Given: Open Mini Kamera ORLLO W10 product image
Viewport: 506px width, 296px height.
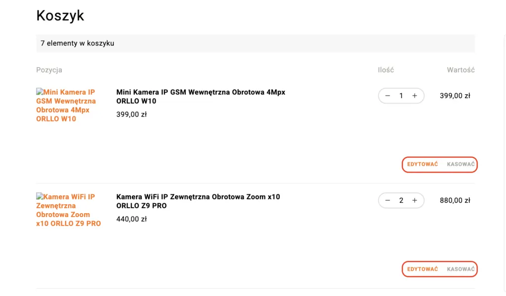Looking at the screenshot, I should 66,105.
